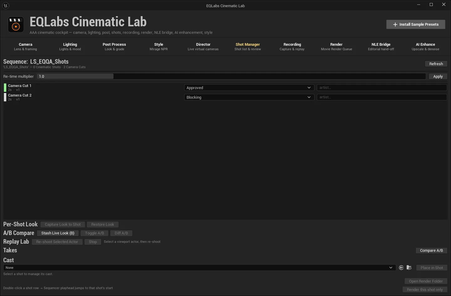This screenshot has width=451, height=296.
Task: Click the EQLabs clapperboard app logo
Action: point(16,24)
